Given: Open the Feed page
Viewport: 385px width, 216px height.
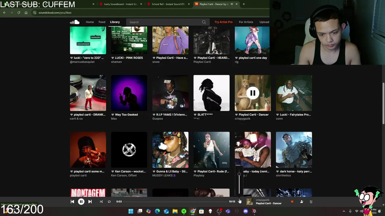Looking at the screenshot, I should click(102, 22).
